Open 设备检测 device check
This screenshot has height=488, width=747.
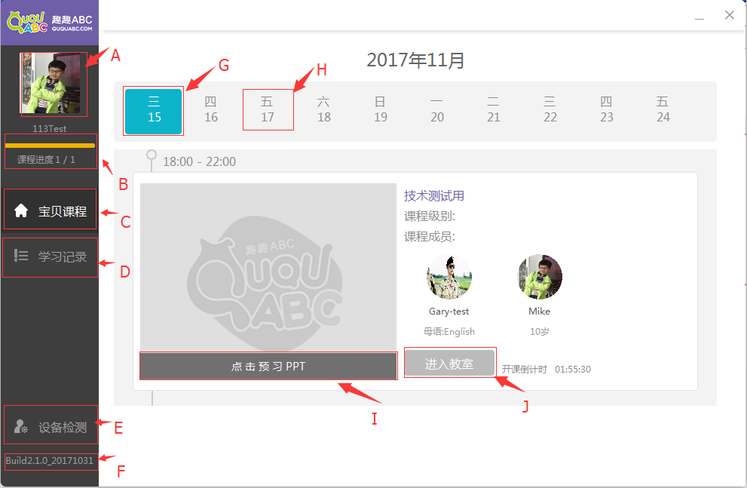pos(50,426)
